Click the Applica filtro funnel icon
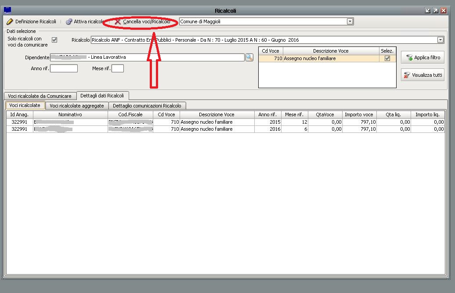This screenshot has height=293, width=455. tap(409, 57)
